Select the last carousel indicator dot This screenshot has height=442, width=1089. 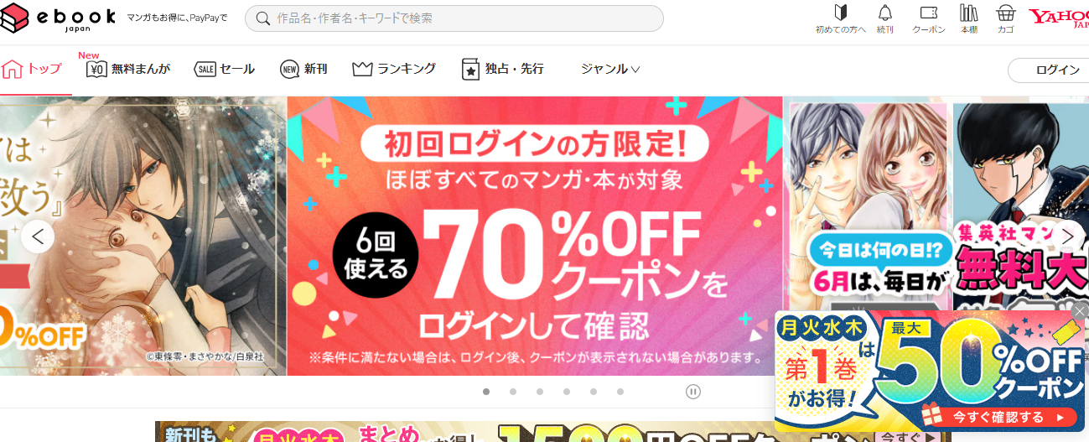[x=620, y=392]
